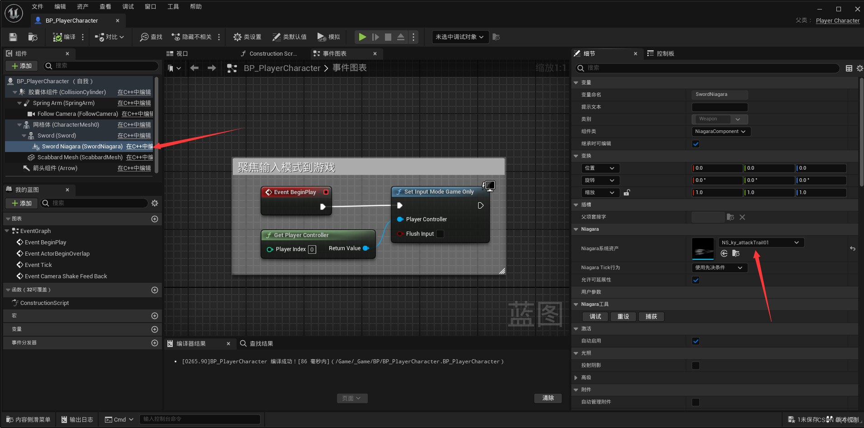Collapse 胶囊体组件 CollisionCylinder tree node
Image resolution: width=864 pixels, height=428 pixels.
pos(15,92)
